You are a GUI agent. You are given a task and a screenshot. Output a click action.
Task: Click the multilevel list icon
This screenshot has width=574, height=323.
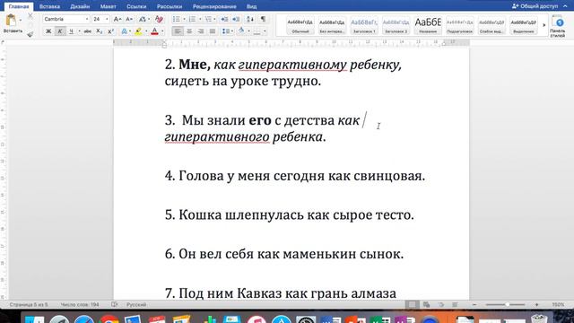(208, 19)
